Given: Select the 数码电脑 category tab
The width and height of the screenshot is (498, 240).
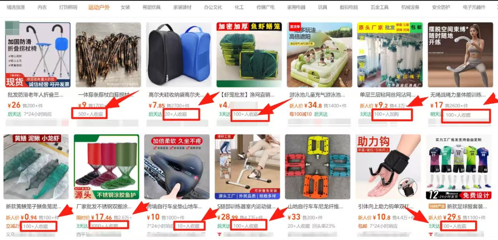Looking at the screenshot, I should coord(349,7).
